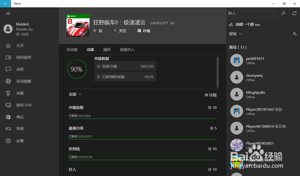Expand the navigation pane with hamburger menu
The image size is (300, 176).
click(x=8, y=13)
